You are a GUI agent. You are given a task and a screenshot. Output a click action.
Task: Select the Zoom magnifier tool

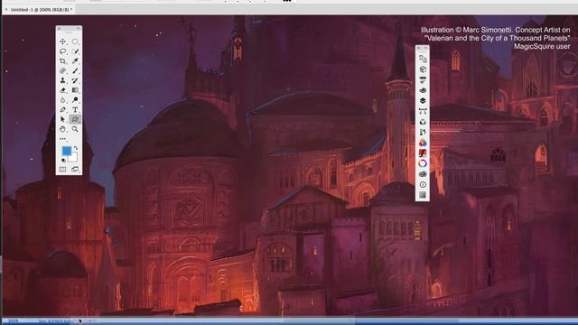pyautogui.click(x=75, y=129)
